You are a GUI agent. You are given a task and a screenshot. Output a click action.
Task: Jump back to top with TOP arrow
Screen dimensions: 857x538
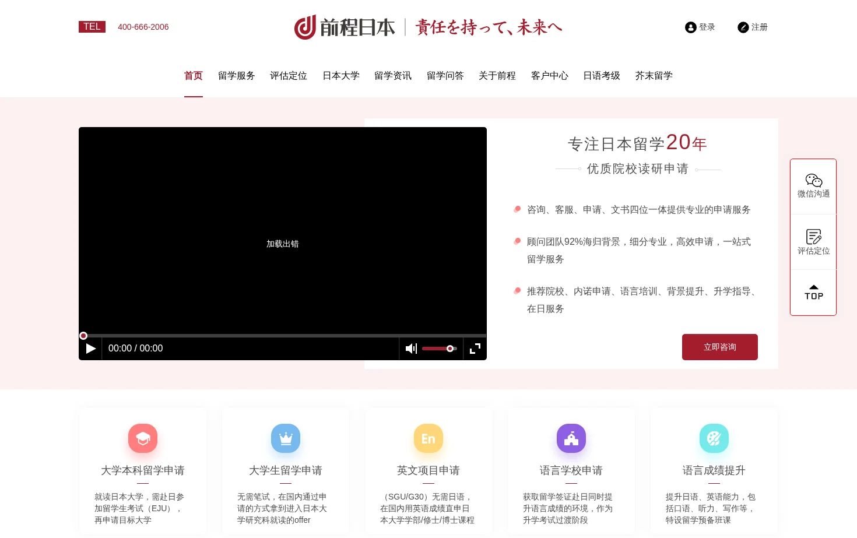(814, 293)
